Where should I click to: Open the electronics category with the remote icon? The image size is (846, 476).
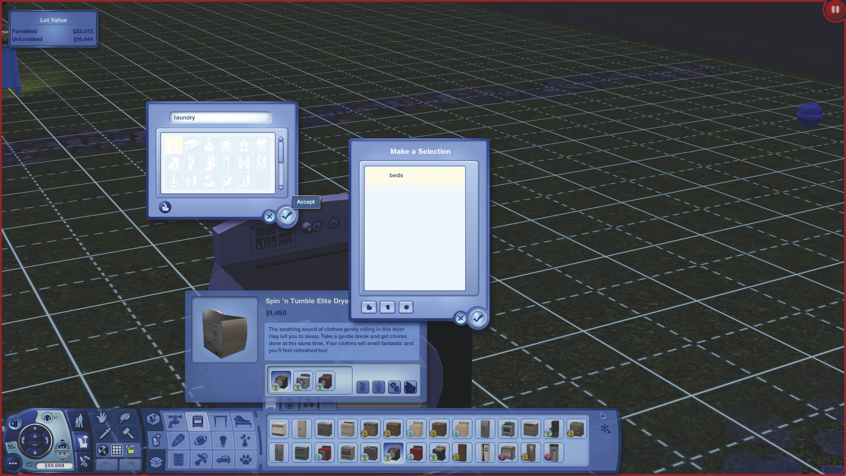click(178, 440)
